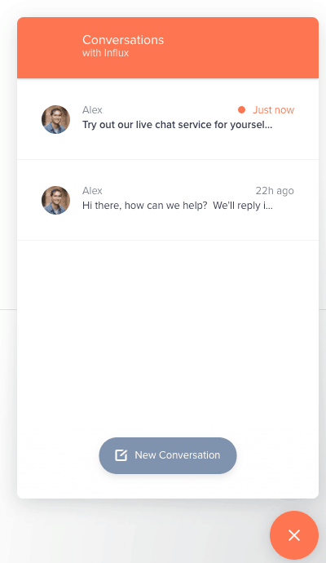Click the empty orange header area left of title

50,47
